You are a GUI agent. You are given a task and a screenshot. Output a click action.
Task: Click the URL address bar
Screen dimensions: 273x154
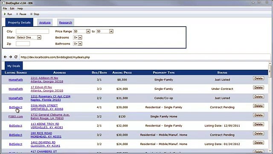pos(145,57)
